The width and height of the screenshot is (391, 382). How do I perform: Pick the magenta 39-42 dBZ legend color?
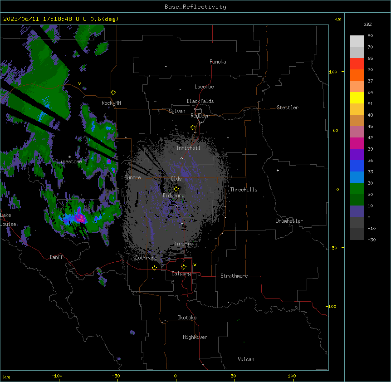click(357, 143)
